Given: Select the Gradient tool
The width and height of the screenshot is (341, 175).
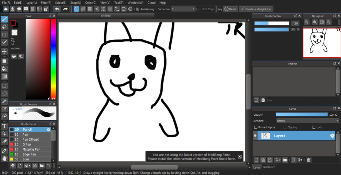Looking at the screenshot, I should click(4, 77).
